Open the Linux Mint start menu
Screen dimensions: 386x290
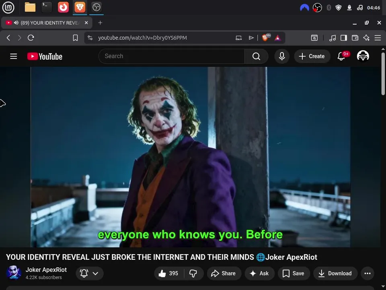[8, 7]
